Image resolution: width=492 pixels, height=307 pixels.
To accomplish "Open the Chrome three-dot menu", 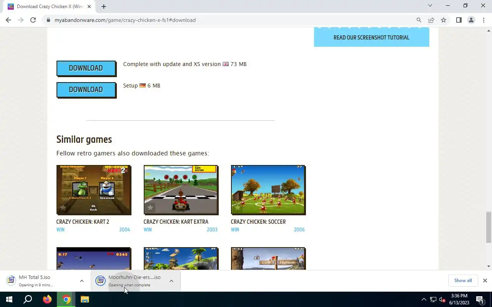I will click(484, 20).
